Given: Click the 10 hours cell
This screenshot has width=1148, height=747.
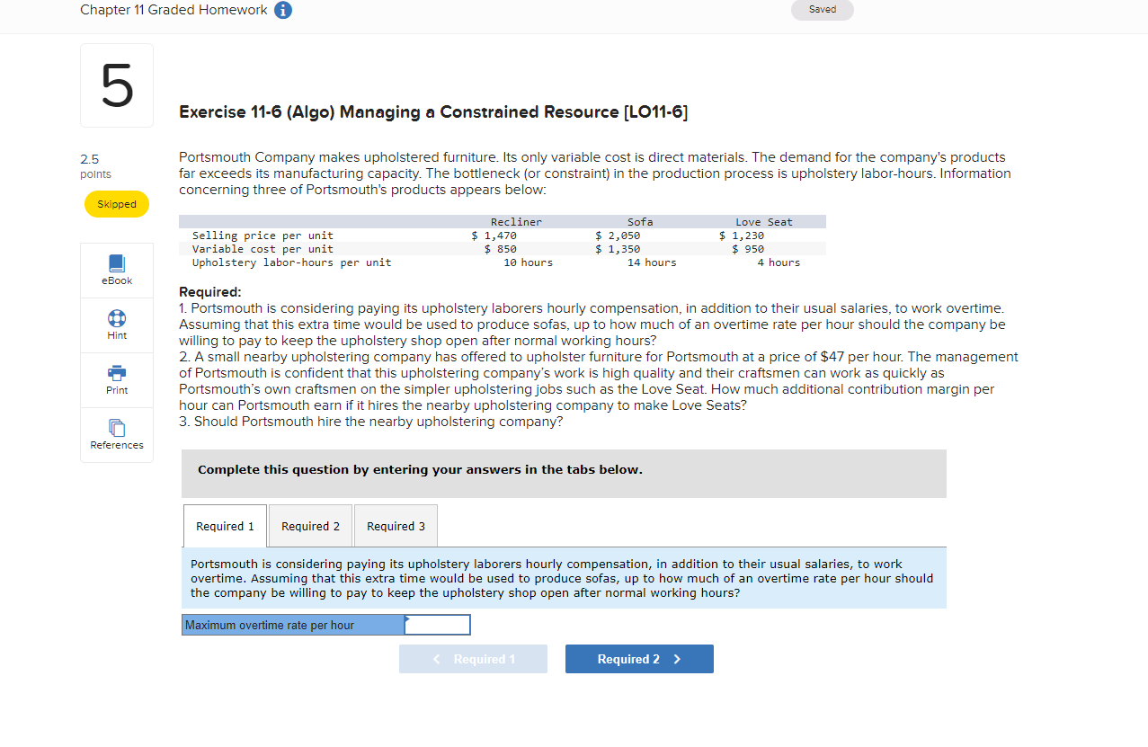Looking at the screenshot, I should [528, 262].
